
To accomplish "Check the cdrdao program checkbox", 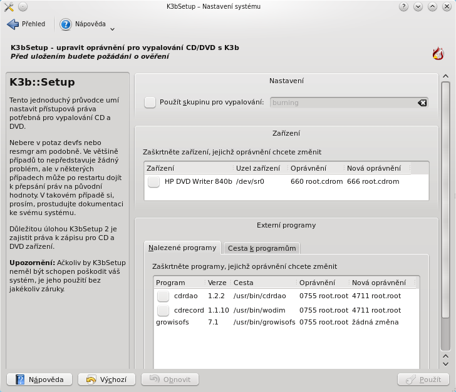I will [163, 296].
